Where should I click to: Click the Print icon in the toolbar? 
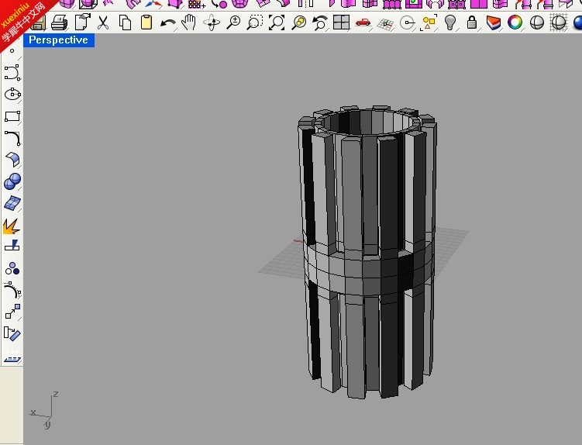point(60,22)
